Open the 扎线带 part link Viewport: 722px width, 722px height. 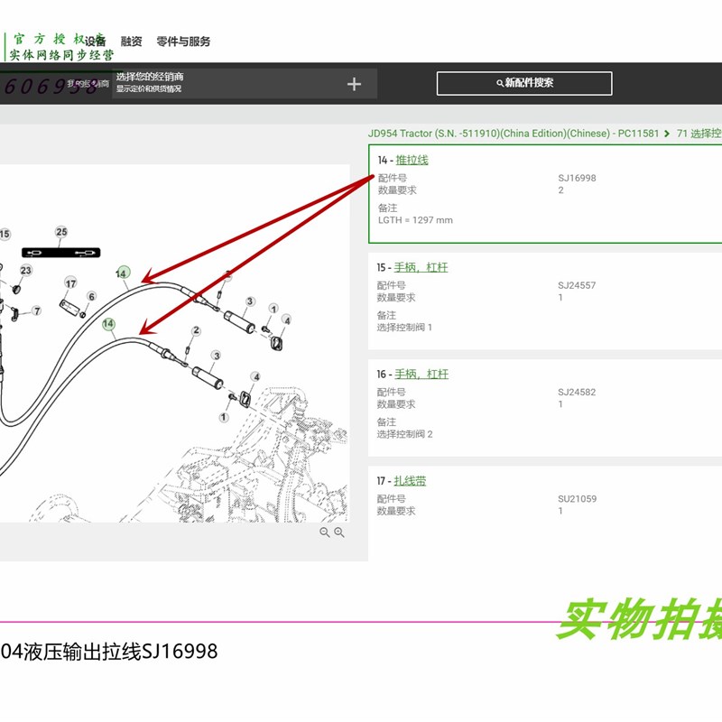[x=411, y=481]
